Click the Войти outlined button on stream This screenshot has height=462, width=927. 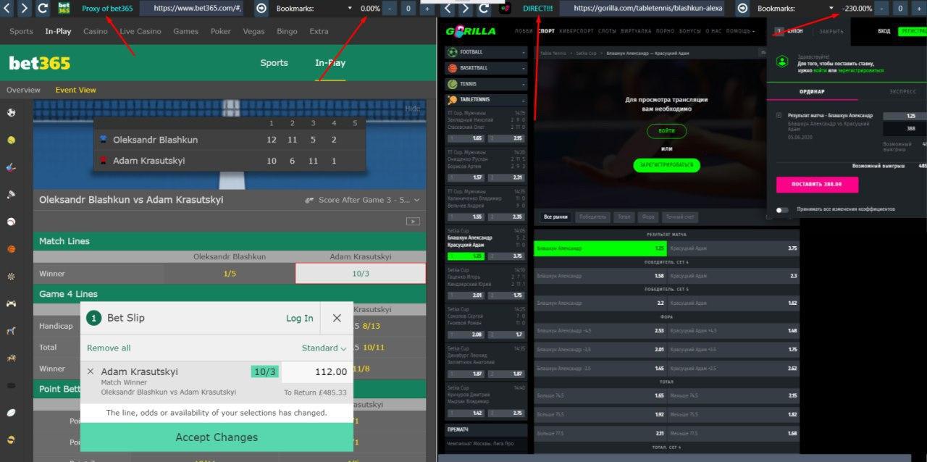pyautogui.click(x=666, y=131)
